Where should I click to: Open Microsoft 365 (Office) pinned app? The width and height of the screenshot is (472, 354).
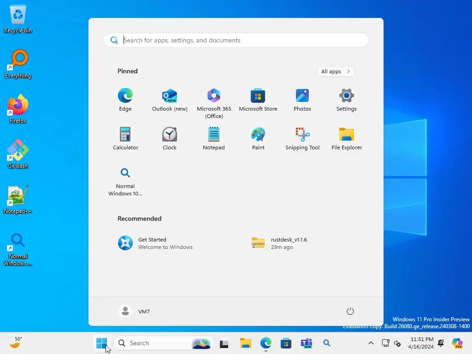[x=214, y=104]
